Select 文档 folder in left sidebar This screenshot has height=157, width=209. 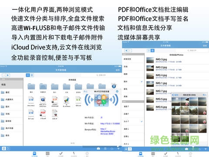[x=12, y=114]
